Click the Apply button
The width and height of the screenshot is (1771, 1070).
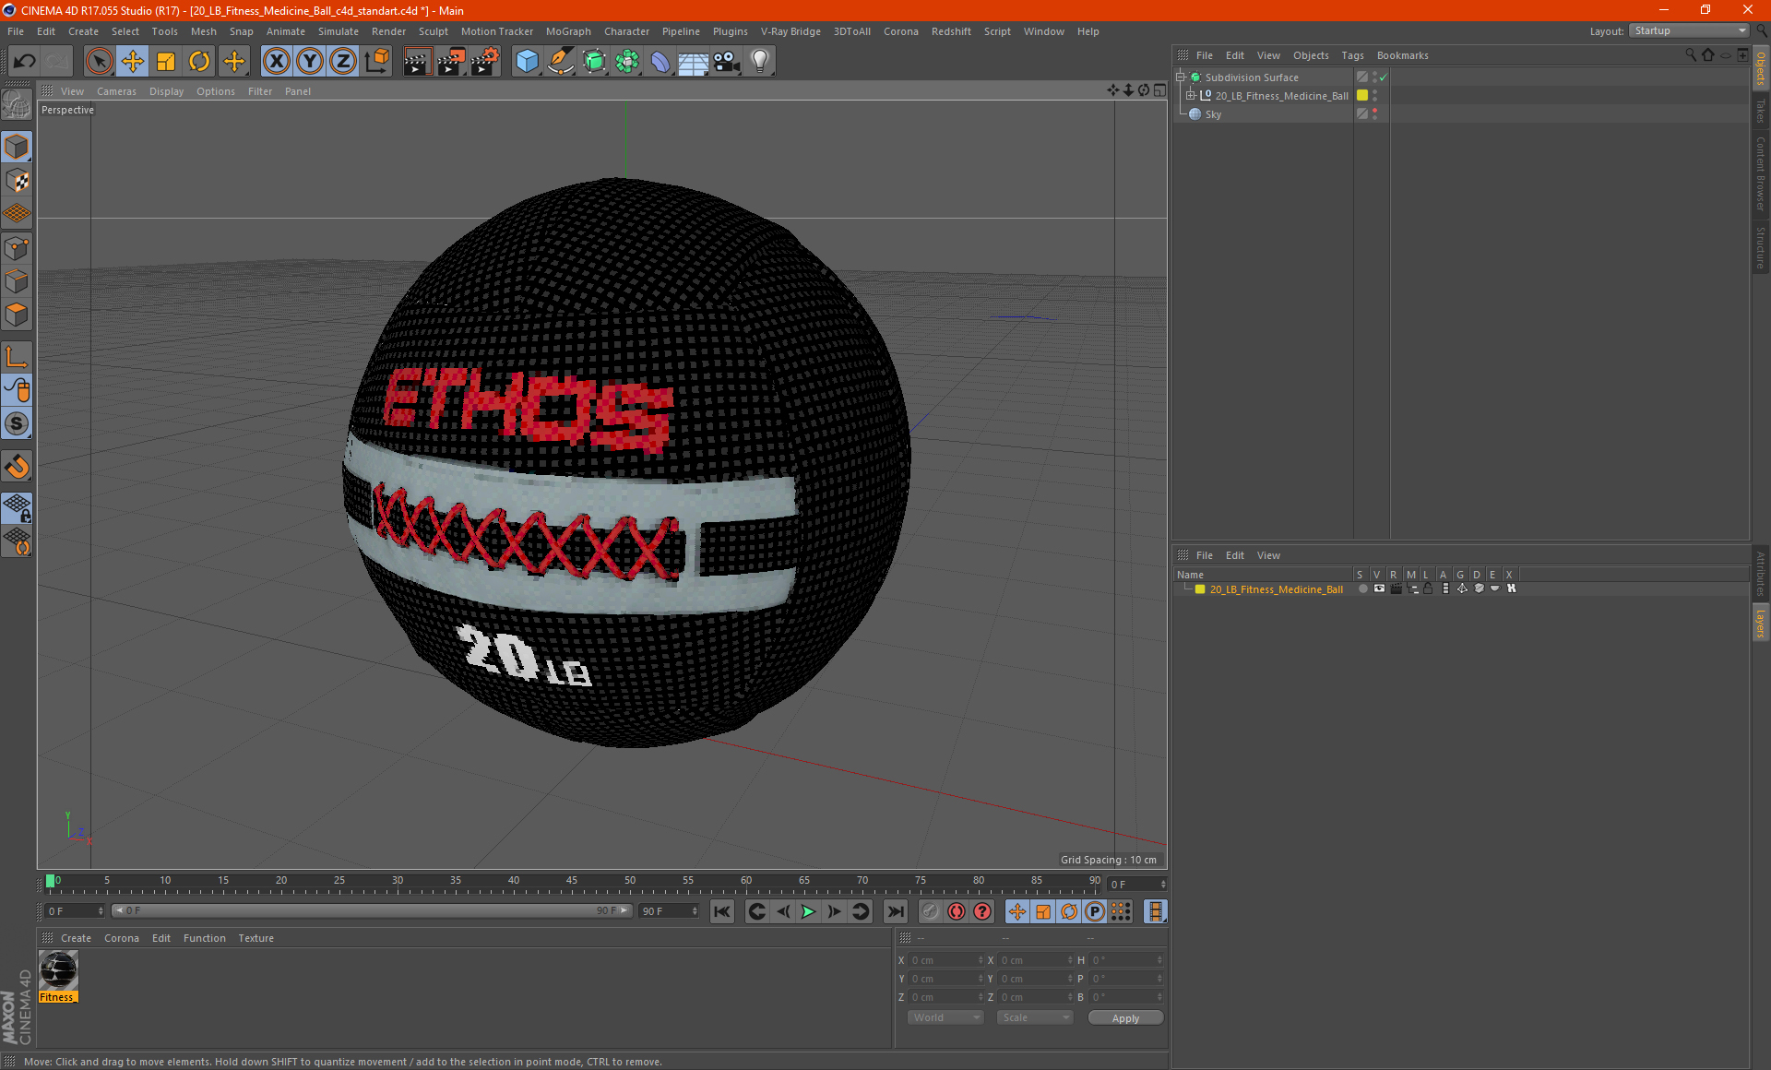click(1125, 1017)
